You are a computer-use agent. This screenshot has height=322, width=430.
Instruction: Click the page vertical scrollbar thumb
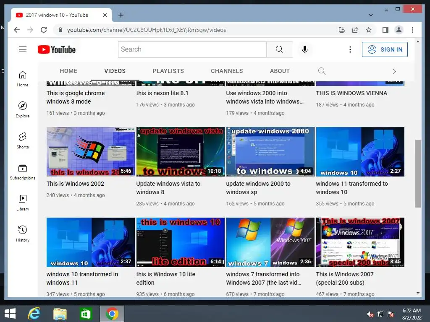(x=418, y=174)
